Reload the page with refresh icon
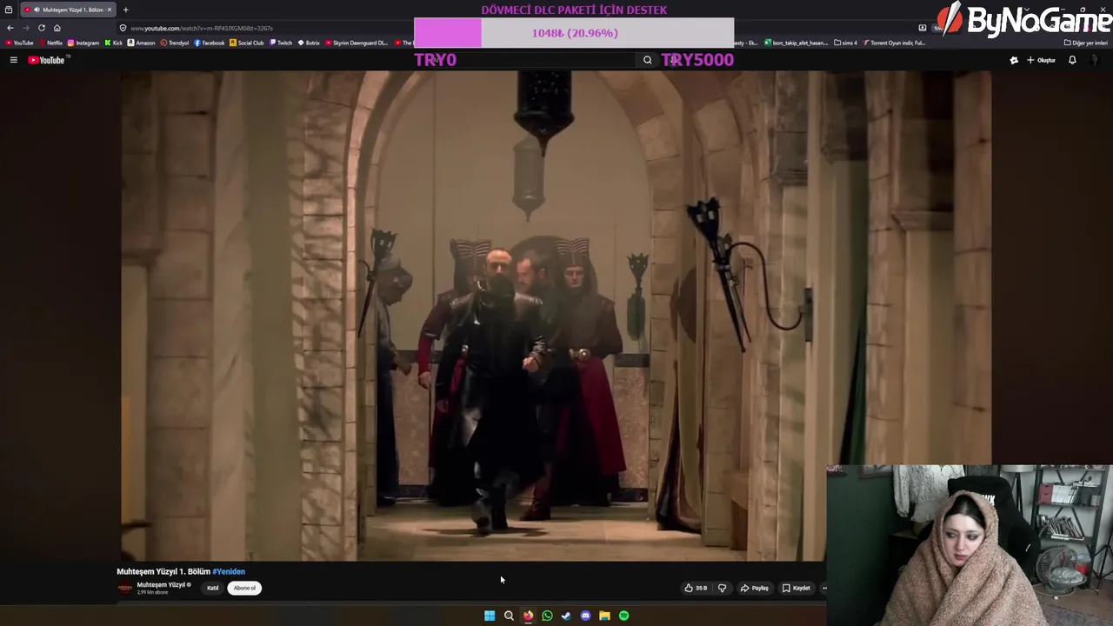The image size is (1113, 626). (x=41, y=28)
